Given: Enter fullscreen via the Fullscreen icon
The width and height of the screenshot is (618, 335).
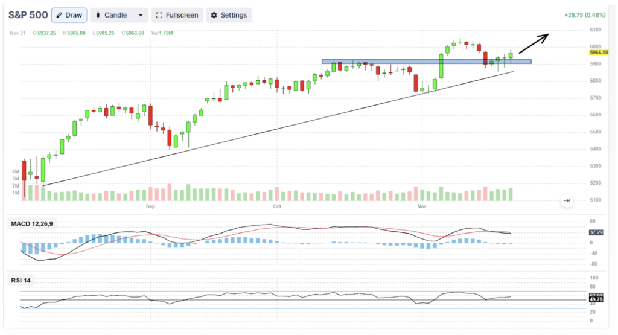Looking at the screenshot, I should (159, 15).
